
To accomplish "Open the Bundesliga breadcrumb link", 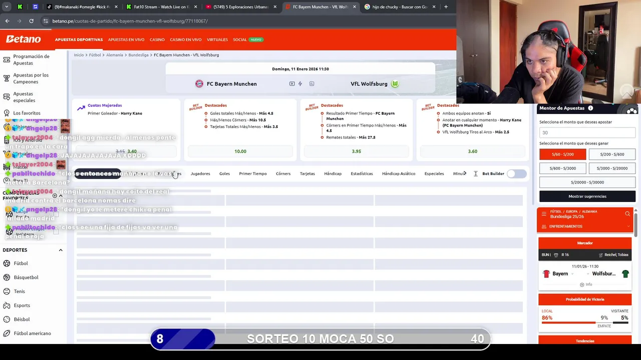I will pos(138,55).
